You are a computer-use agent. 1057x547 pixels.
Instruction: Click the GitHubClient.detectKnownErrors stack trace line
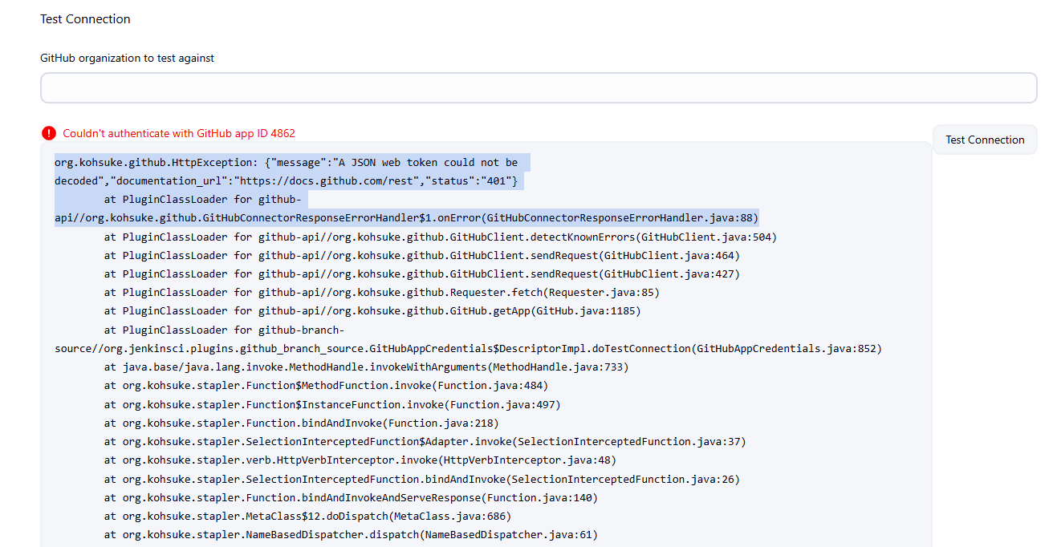440,237
